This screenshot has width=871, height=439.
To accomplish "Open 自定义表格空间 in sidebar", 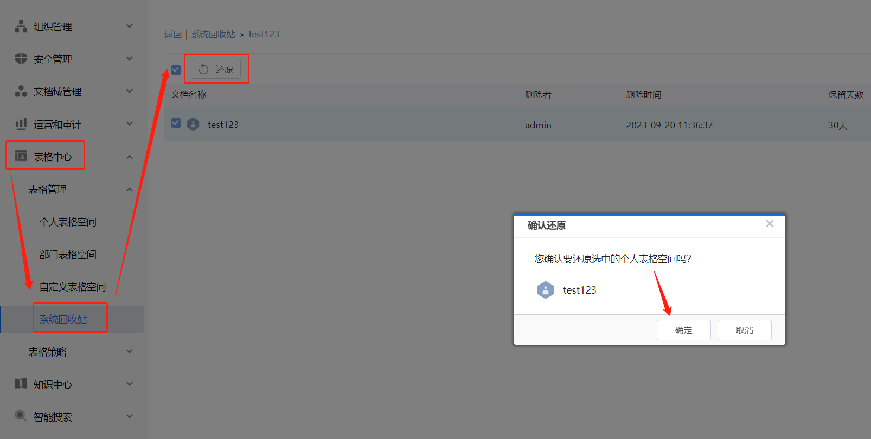I will (x=73, y=287).
